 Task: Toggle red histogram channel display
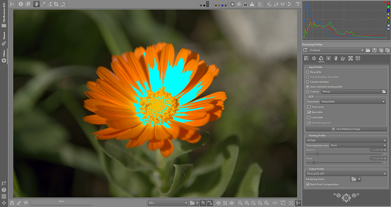tap(388, 3)
